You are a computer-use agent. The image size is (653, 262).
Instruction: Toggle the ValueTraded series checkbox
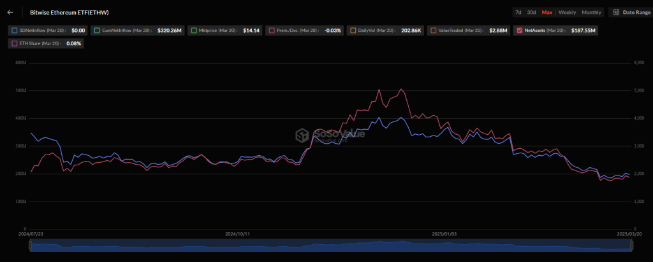tap(434, 31)
